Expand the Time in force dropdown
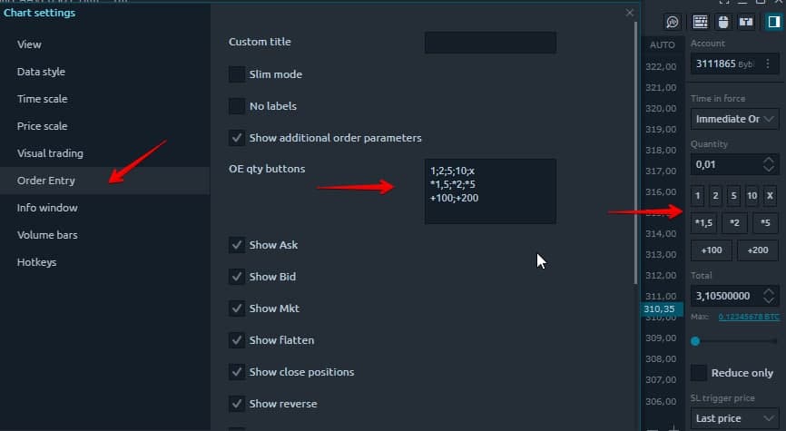This screenshot has height=431, width=786. (x=734, y=119)
